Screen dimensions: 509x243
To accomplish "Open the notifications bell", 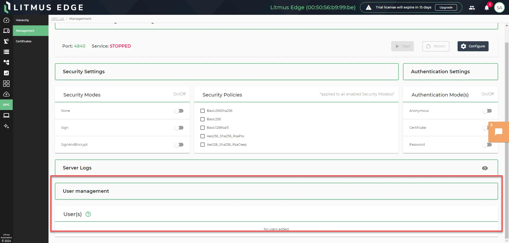I will pyautogui.click(x=487, y=8).
